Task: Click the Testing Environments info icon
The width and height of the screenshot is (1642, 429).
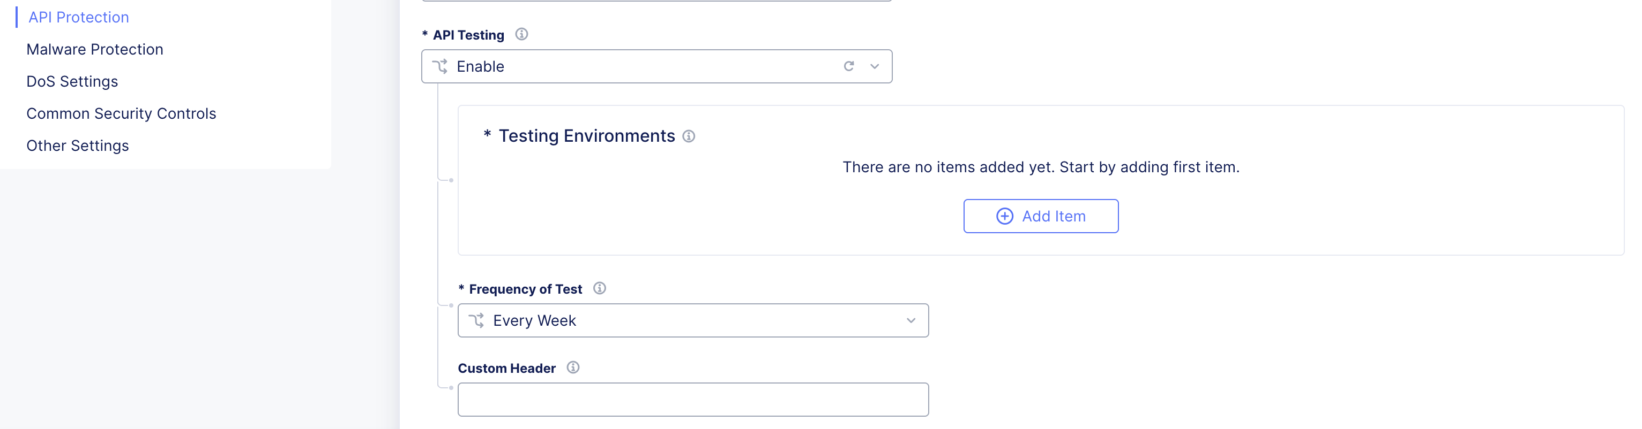Action: click(x=689, y=136)
